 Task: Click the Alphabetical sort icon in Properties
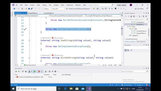[128, 50]
